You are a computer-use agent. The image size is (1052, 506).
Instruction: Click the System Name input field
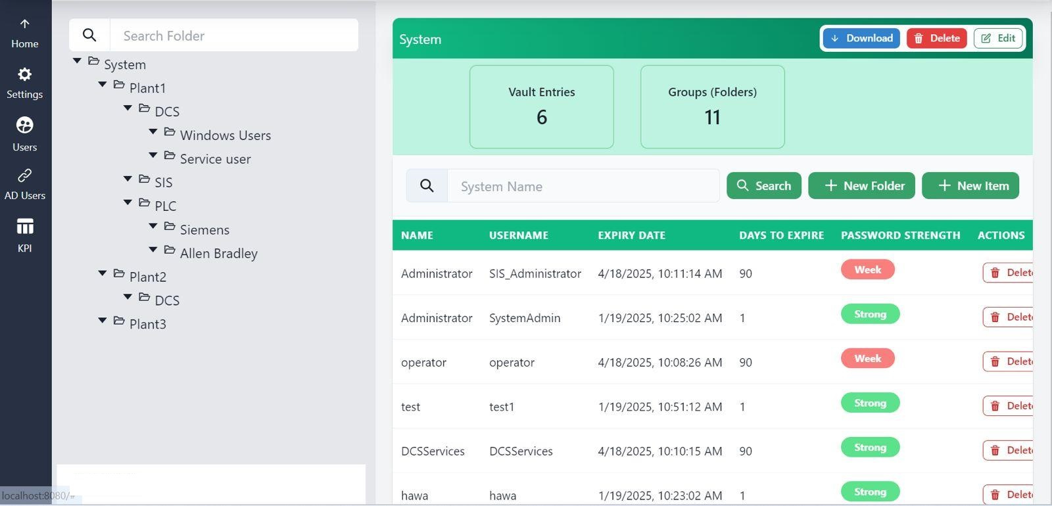pos(583,187)
